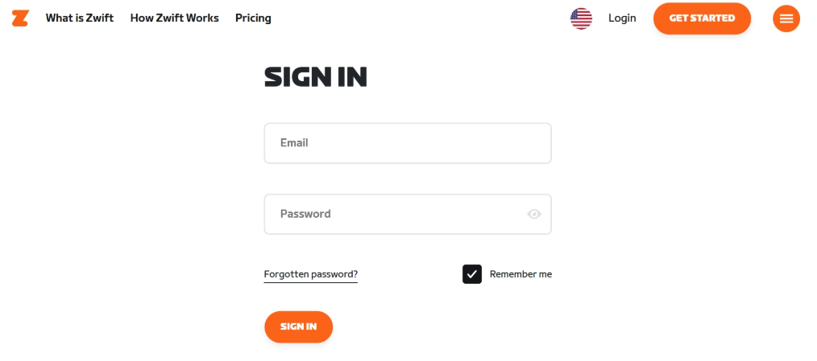The image size is (817, 361).
Task: Open region selector via US flag
Action: click(x=581, y=18)
